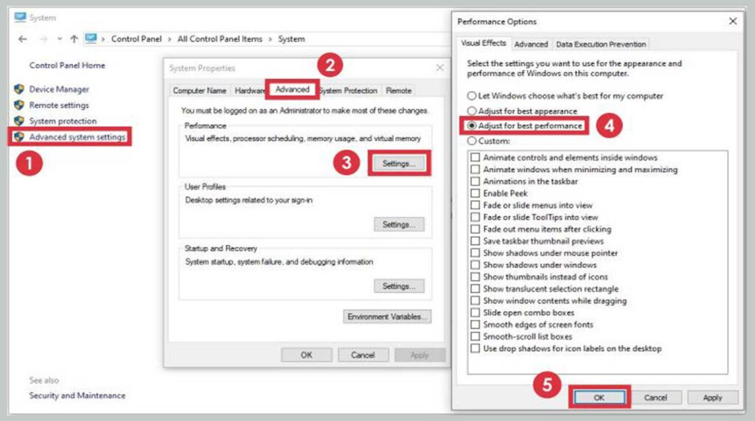Open Advanced system settings link
The height and width of the screenshot is (421, 755).
point(77,137)
